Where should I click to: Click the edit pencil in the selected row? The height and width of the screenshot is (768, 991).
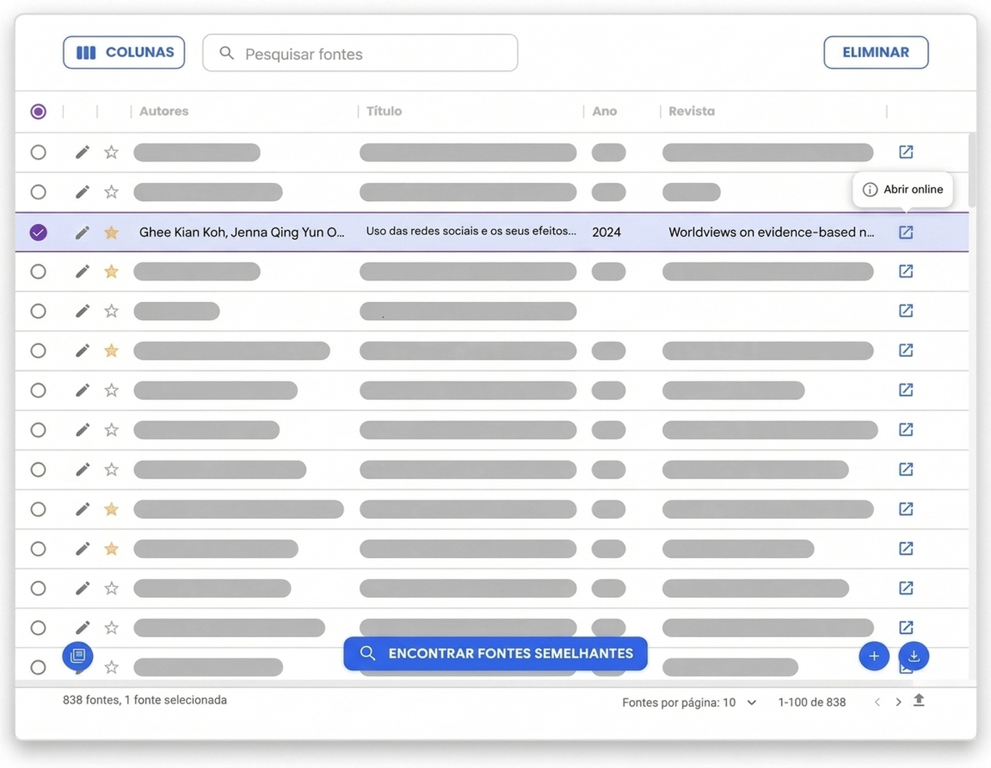click(82, 232)
